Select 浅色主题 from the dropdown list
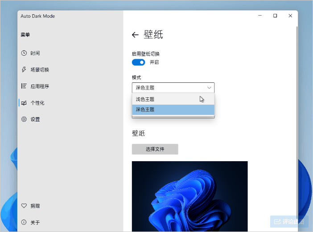The image size is (313, 232). (x=173, y=99)
